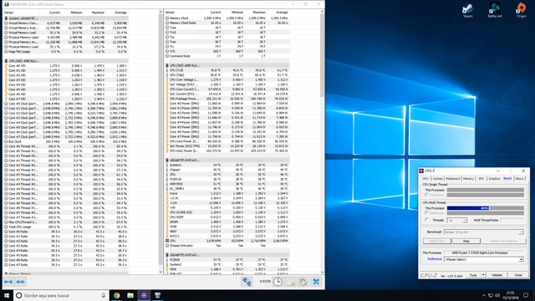Open File Explorer from the taskbar
This screenshot has width=535, height=301.
130,295
